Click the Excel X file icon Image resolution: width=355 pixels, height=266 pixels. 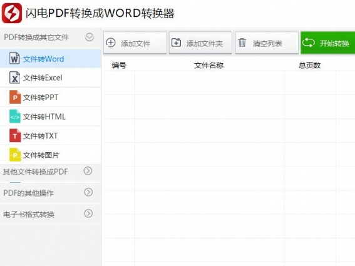pos(14,78)
